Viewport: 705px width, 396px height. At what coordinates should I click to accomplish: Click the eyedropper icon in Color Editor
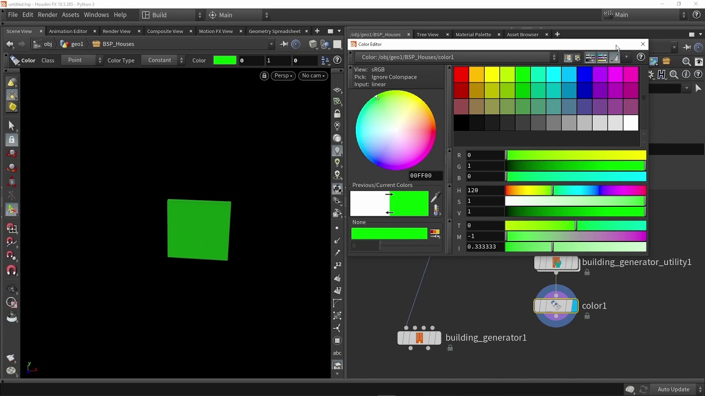pos(435,197)
